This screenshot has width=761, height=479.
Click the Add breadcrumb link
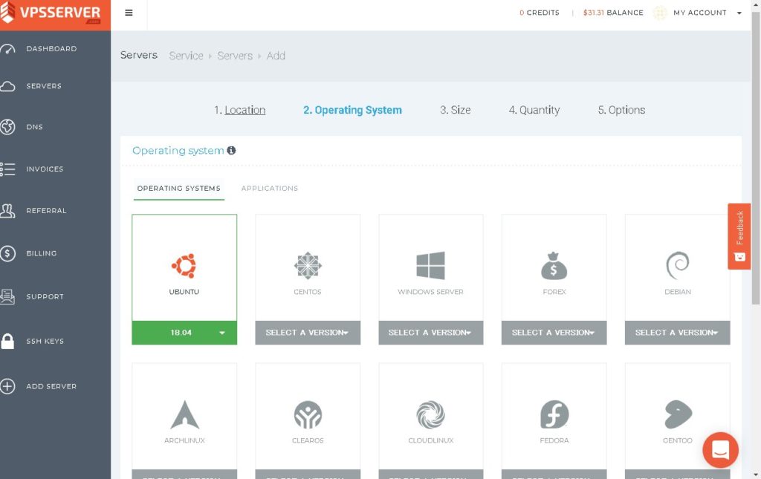point(276,56)
